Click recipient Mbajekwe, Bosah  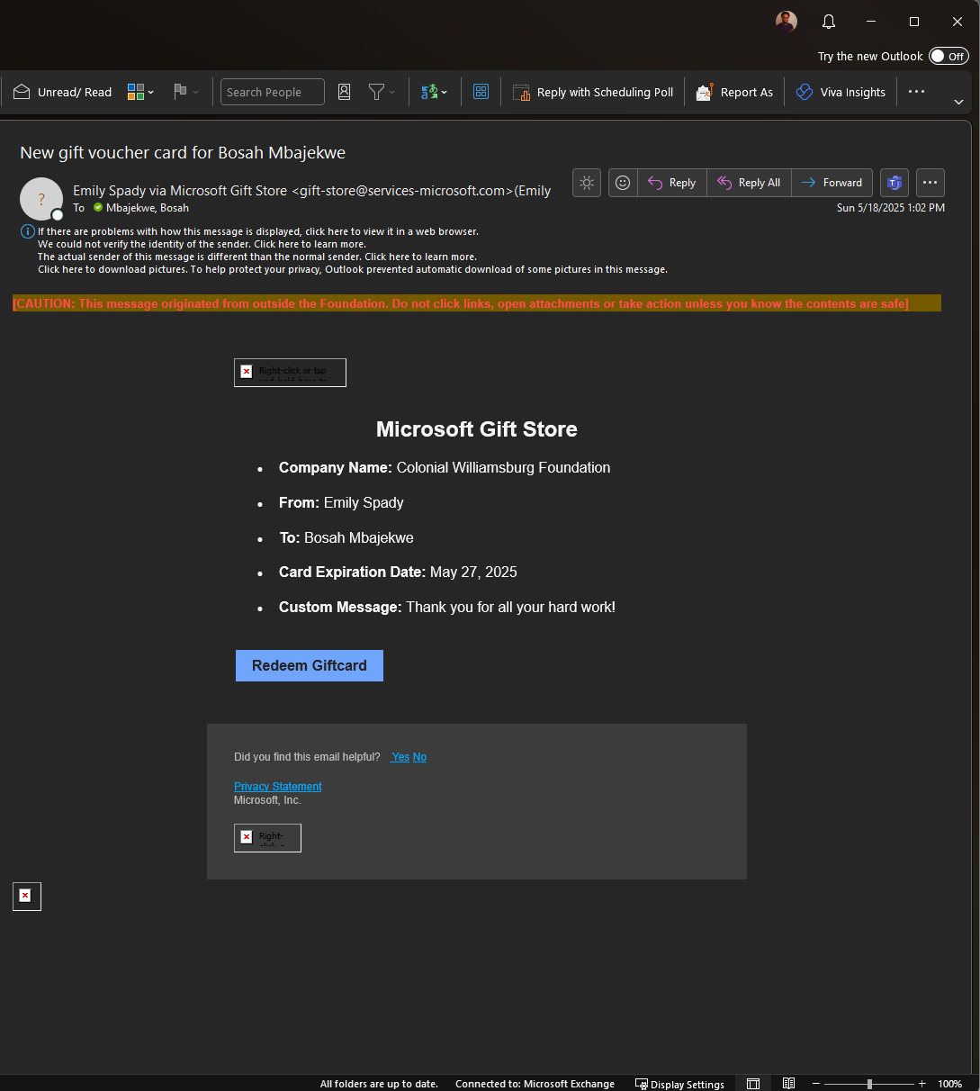[x=148, y=208]
